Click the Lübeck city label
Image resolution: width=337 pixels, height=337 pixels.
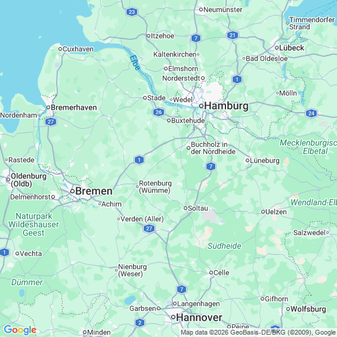pos(292,48)
